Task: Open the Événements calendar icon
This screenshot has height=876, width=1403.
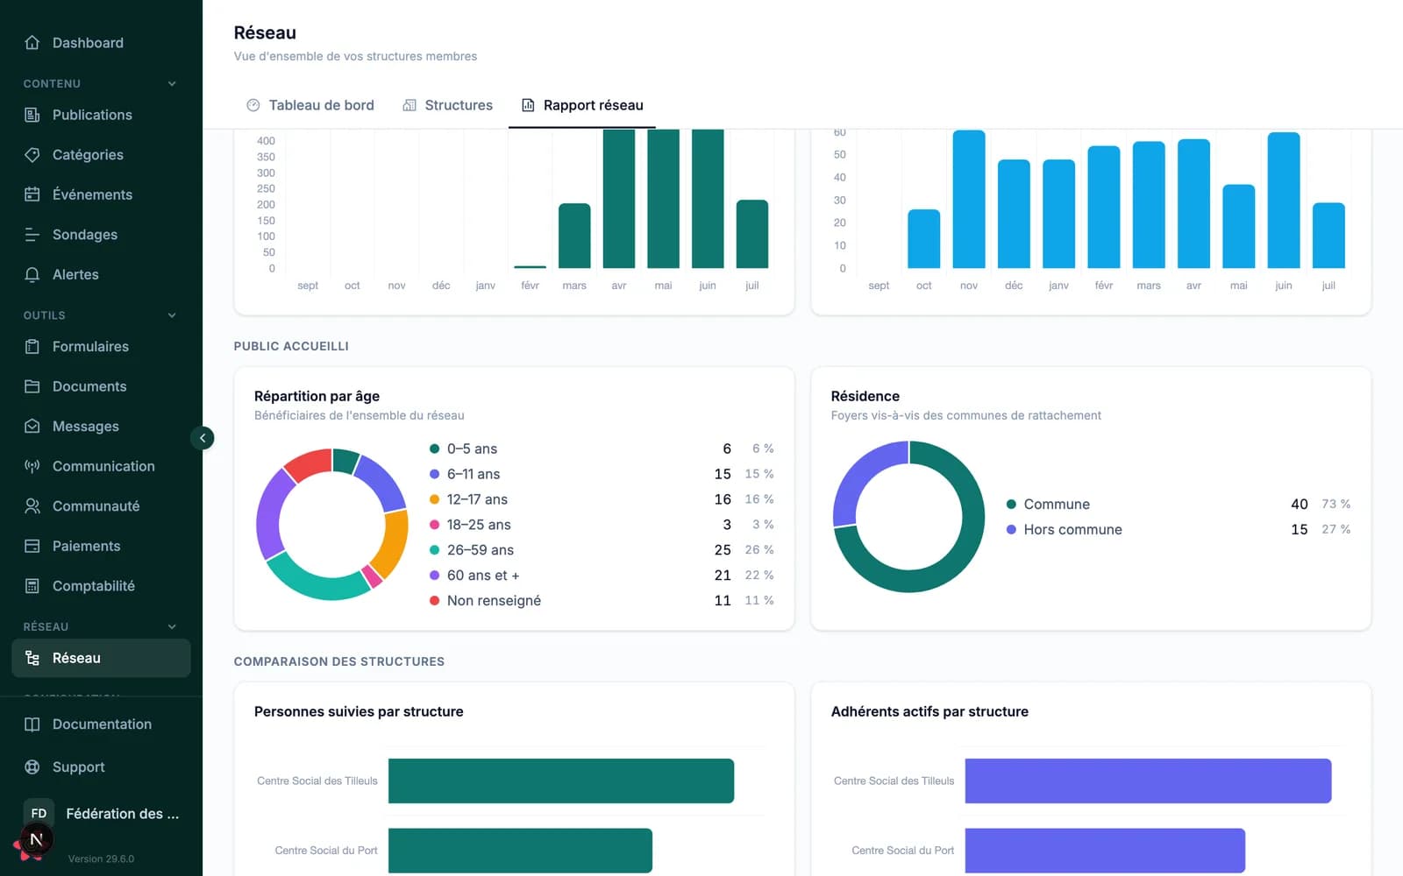Action: click(x=32, y=194)
